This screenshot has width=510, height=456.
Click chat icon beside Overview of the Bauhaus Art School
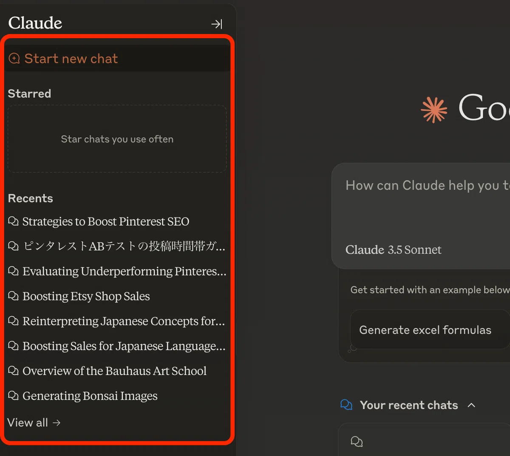coord(13,371)
